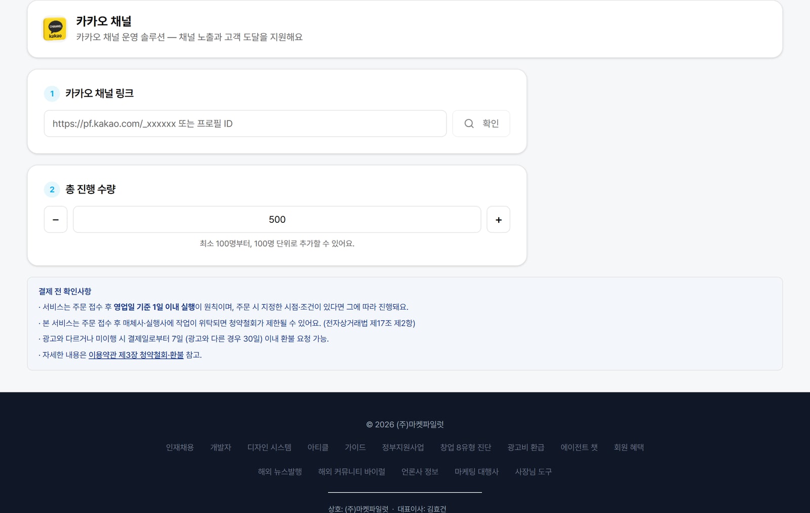The width and height of the screenshot is (810, 513).
Task: Click the quantity field showing 500
Action: click(x=277, y=219)
